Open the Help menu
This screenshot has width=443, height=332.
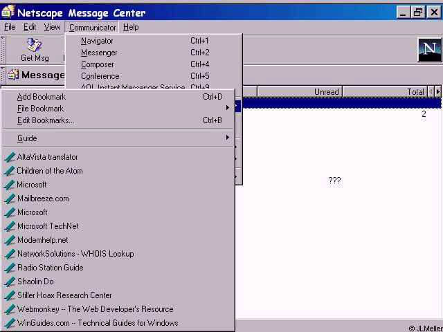131,27
